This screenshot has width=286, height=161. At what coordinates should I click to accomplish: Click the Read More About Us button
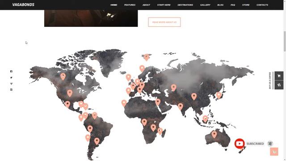[164, 22]
